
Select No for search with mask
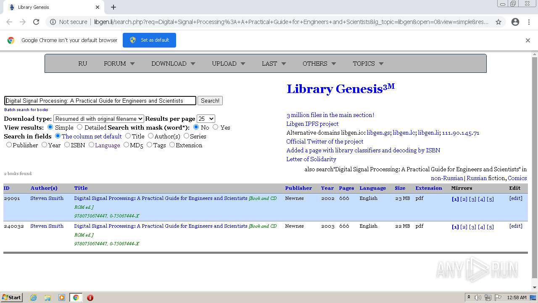(196, 127)
